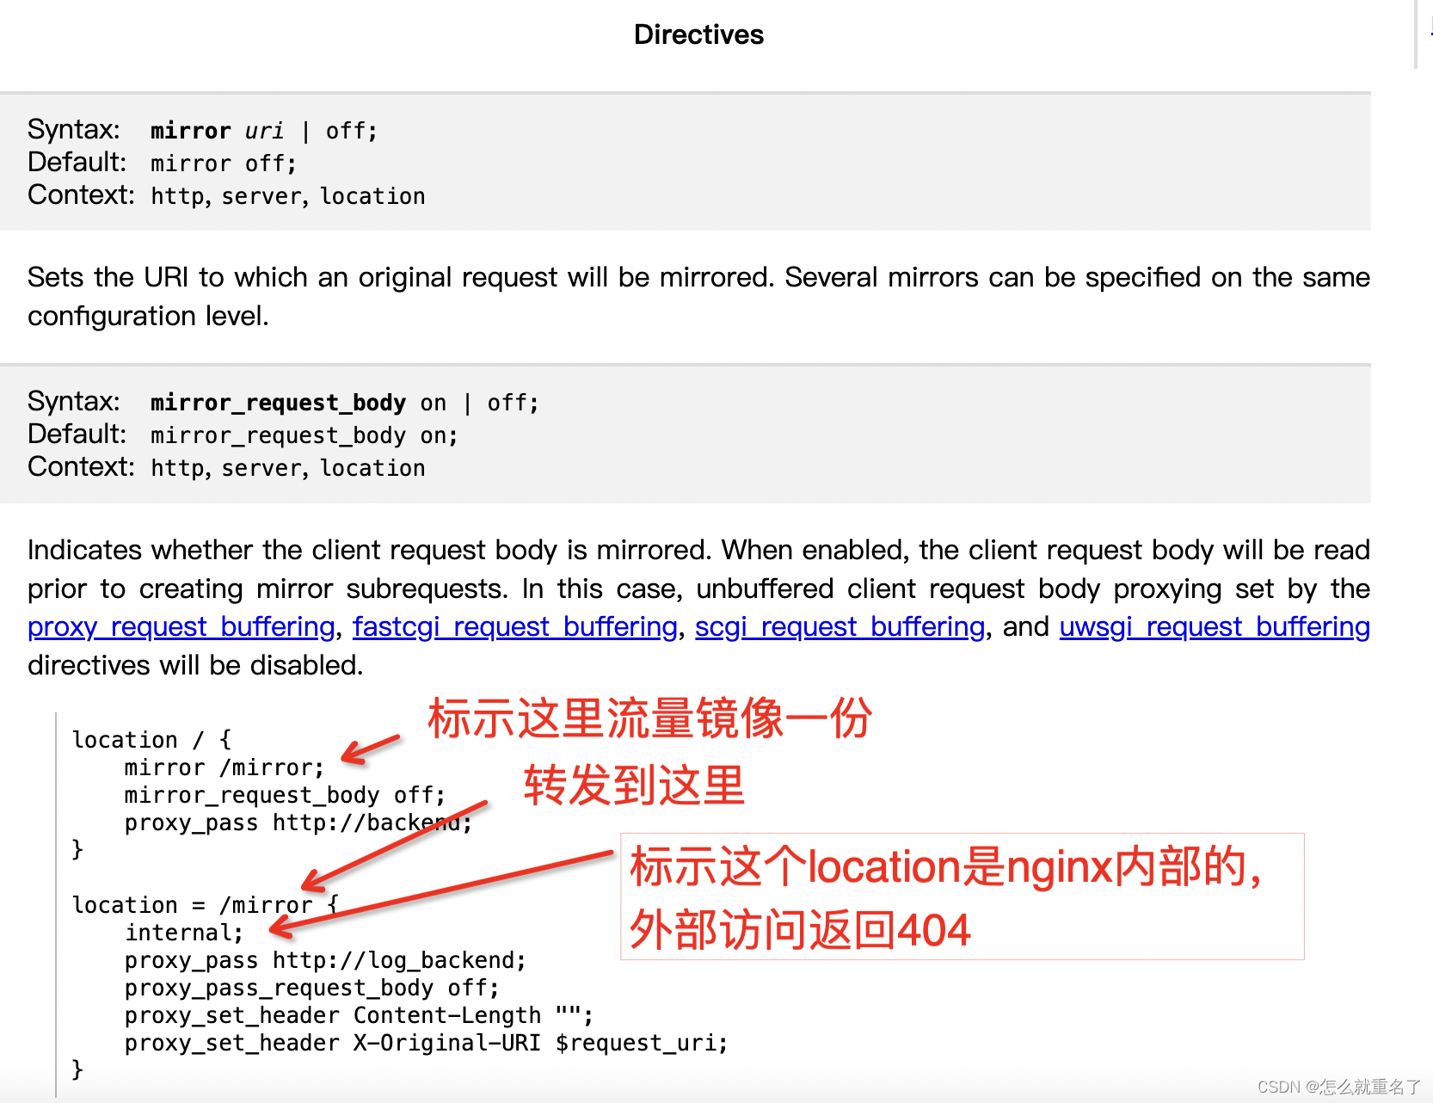Click the 'mirror uri | off;' syntax line
The width and height of the screenshot is (1433, 1103).
[x=264, y=131]
